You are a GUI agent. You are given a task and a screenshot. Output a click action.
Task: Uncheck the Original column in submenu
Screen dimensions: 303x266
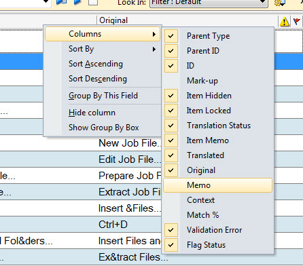tap(217, 170)
